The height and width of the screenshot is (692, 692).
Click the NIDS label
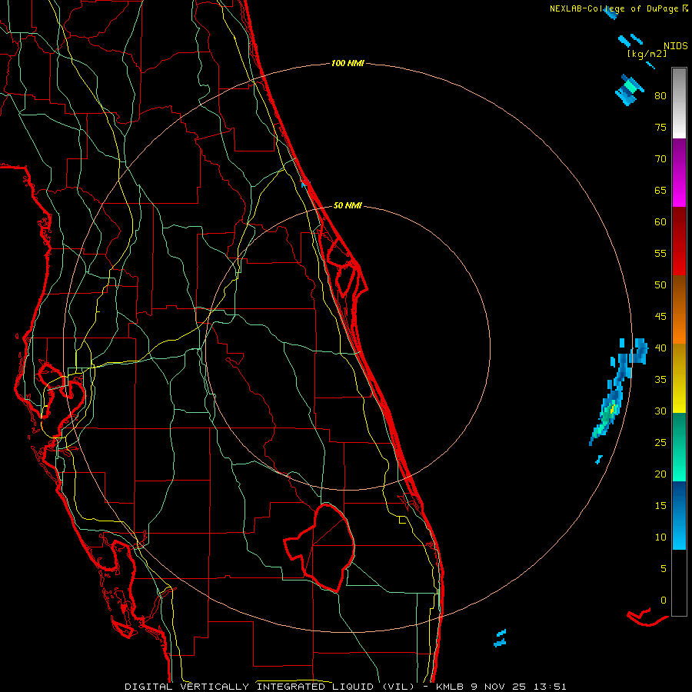pyautogui.click(x=675, y=45)
